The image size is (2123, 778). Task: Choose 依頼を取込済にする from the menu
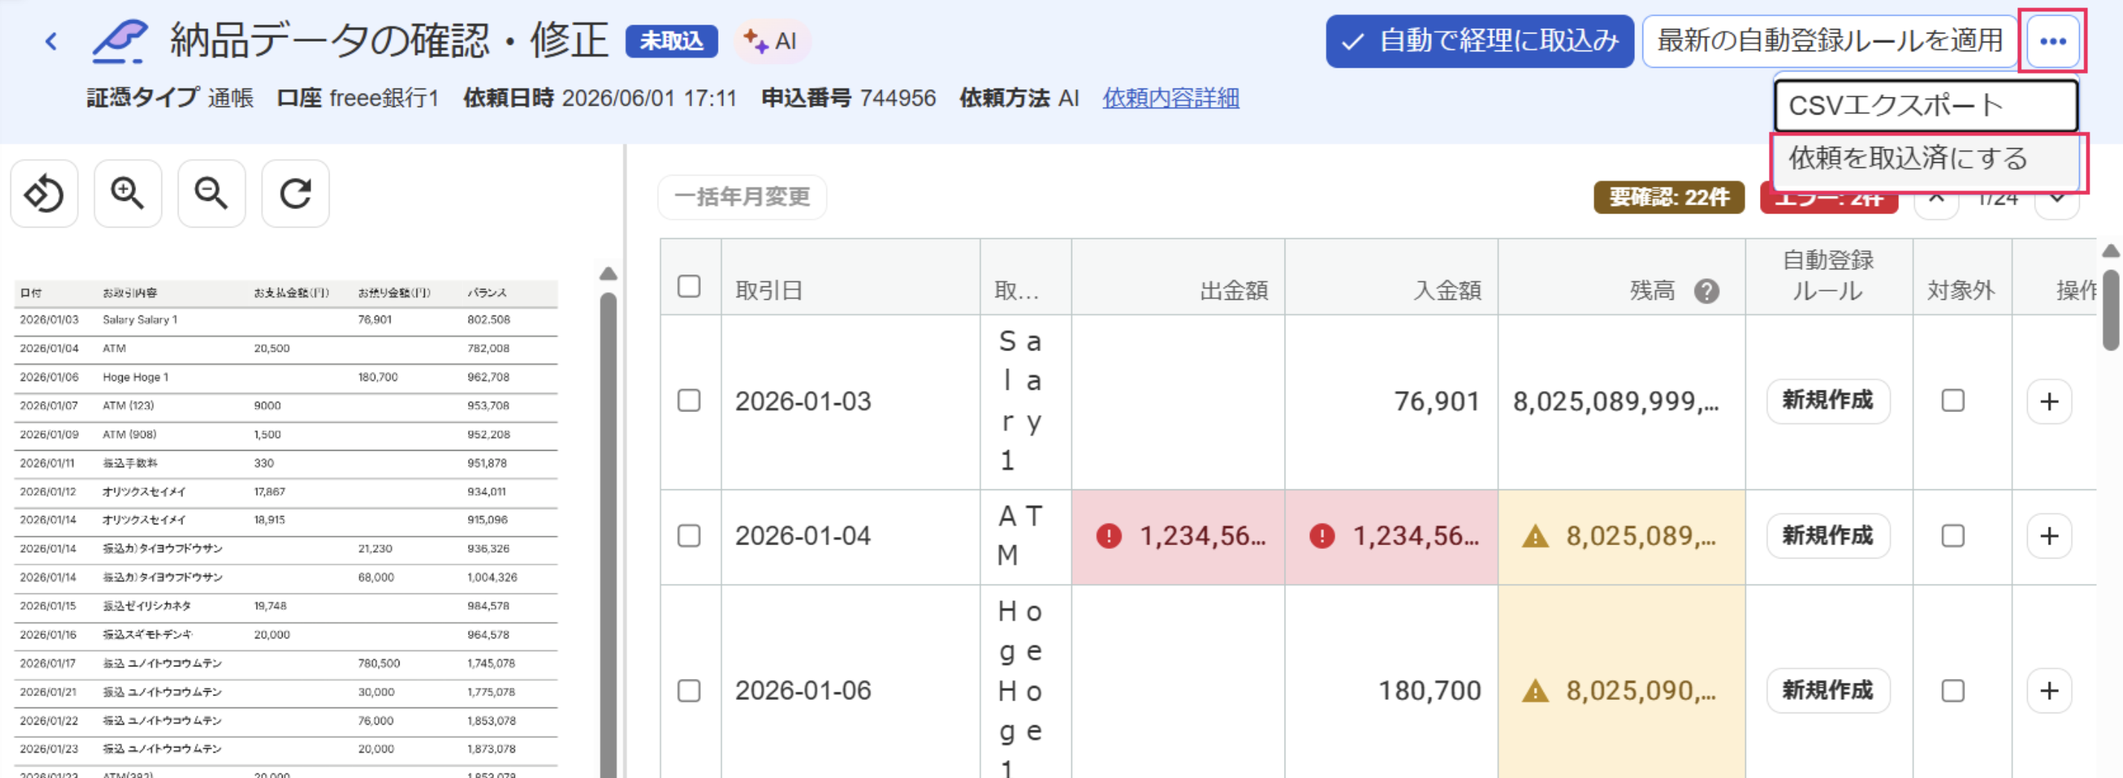click(x=1926, y=158)
